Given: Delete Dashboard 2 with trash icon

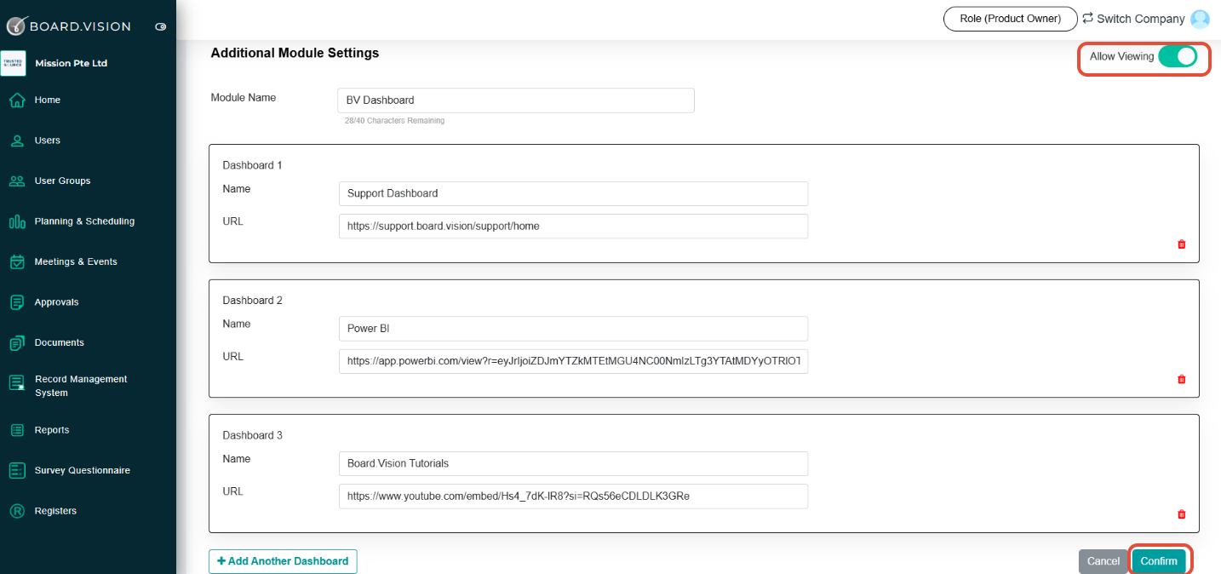Looking at the screenshot, I should [1181, 380].
